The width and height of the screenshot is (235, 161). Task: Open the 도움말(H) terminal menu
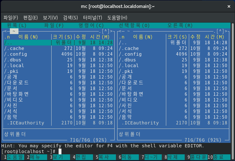pos(117,18)
